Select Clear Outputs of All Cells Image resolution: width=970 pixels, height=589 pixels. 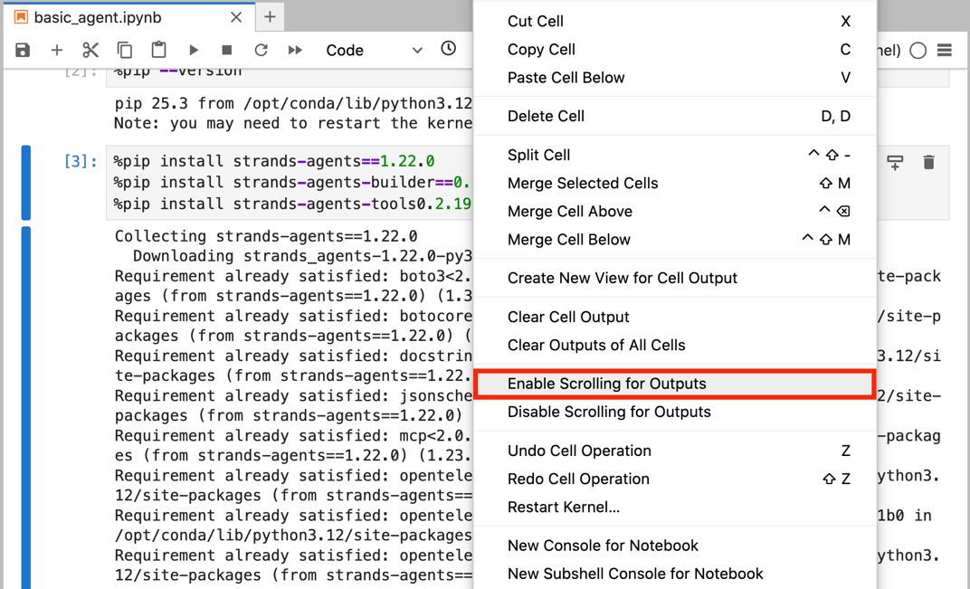pyautogui.click(x=675, y=345)
